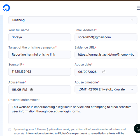Click the chevron on the Abuse timezone selector
The image size is (140, 136).
click(x=132, y=89)
